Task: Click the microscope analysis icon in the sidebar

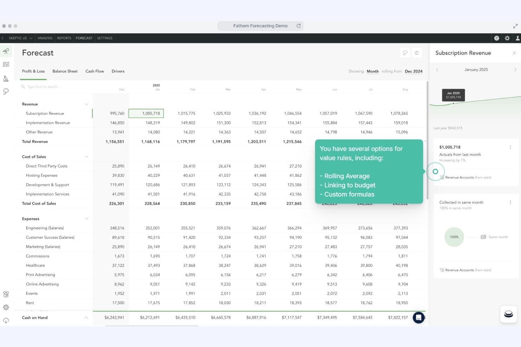Action: point(6,78)
